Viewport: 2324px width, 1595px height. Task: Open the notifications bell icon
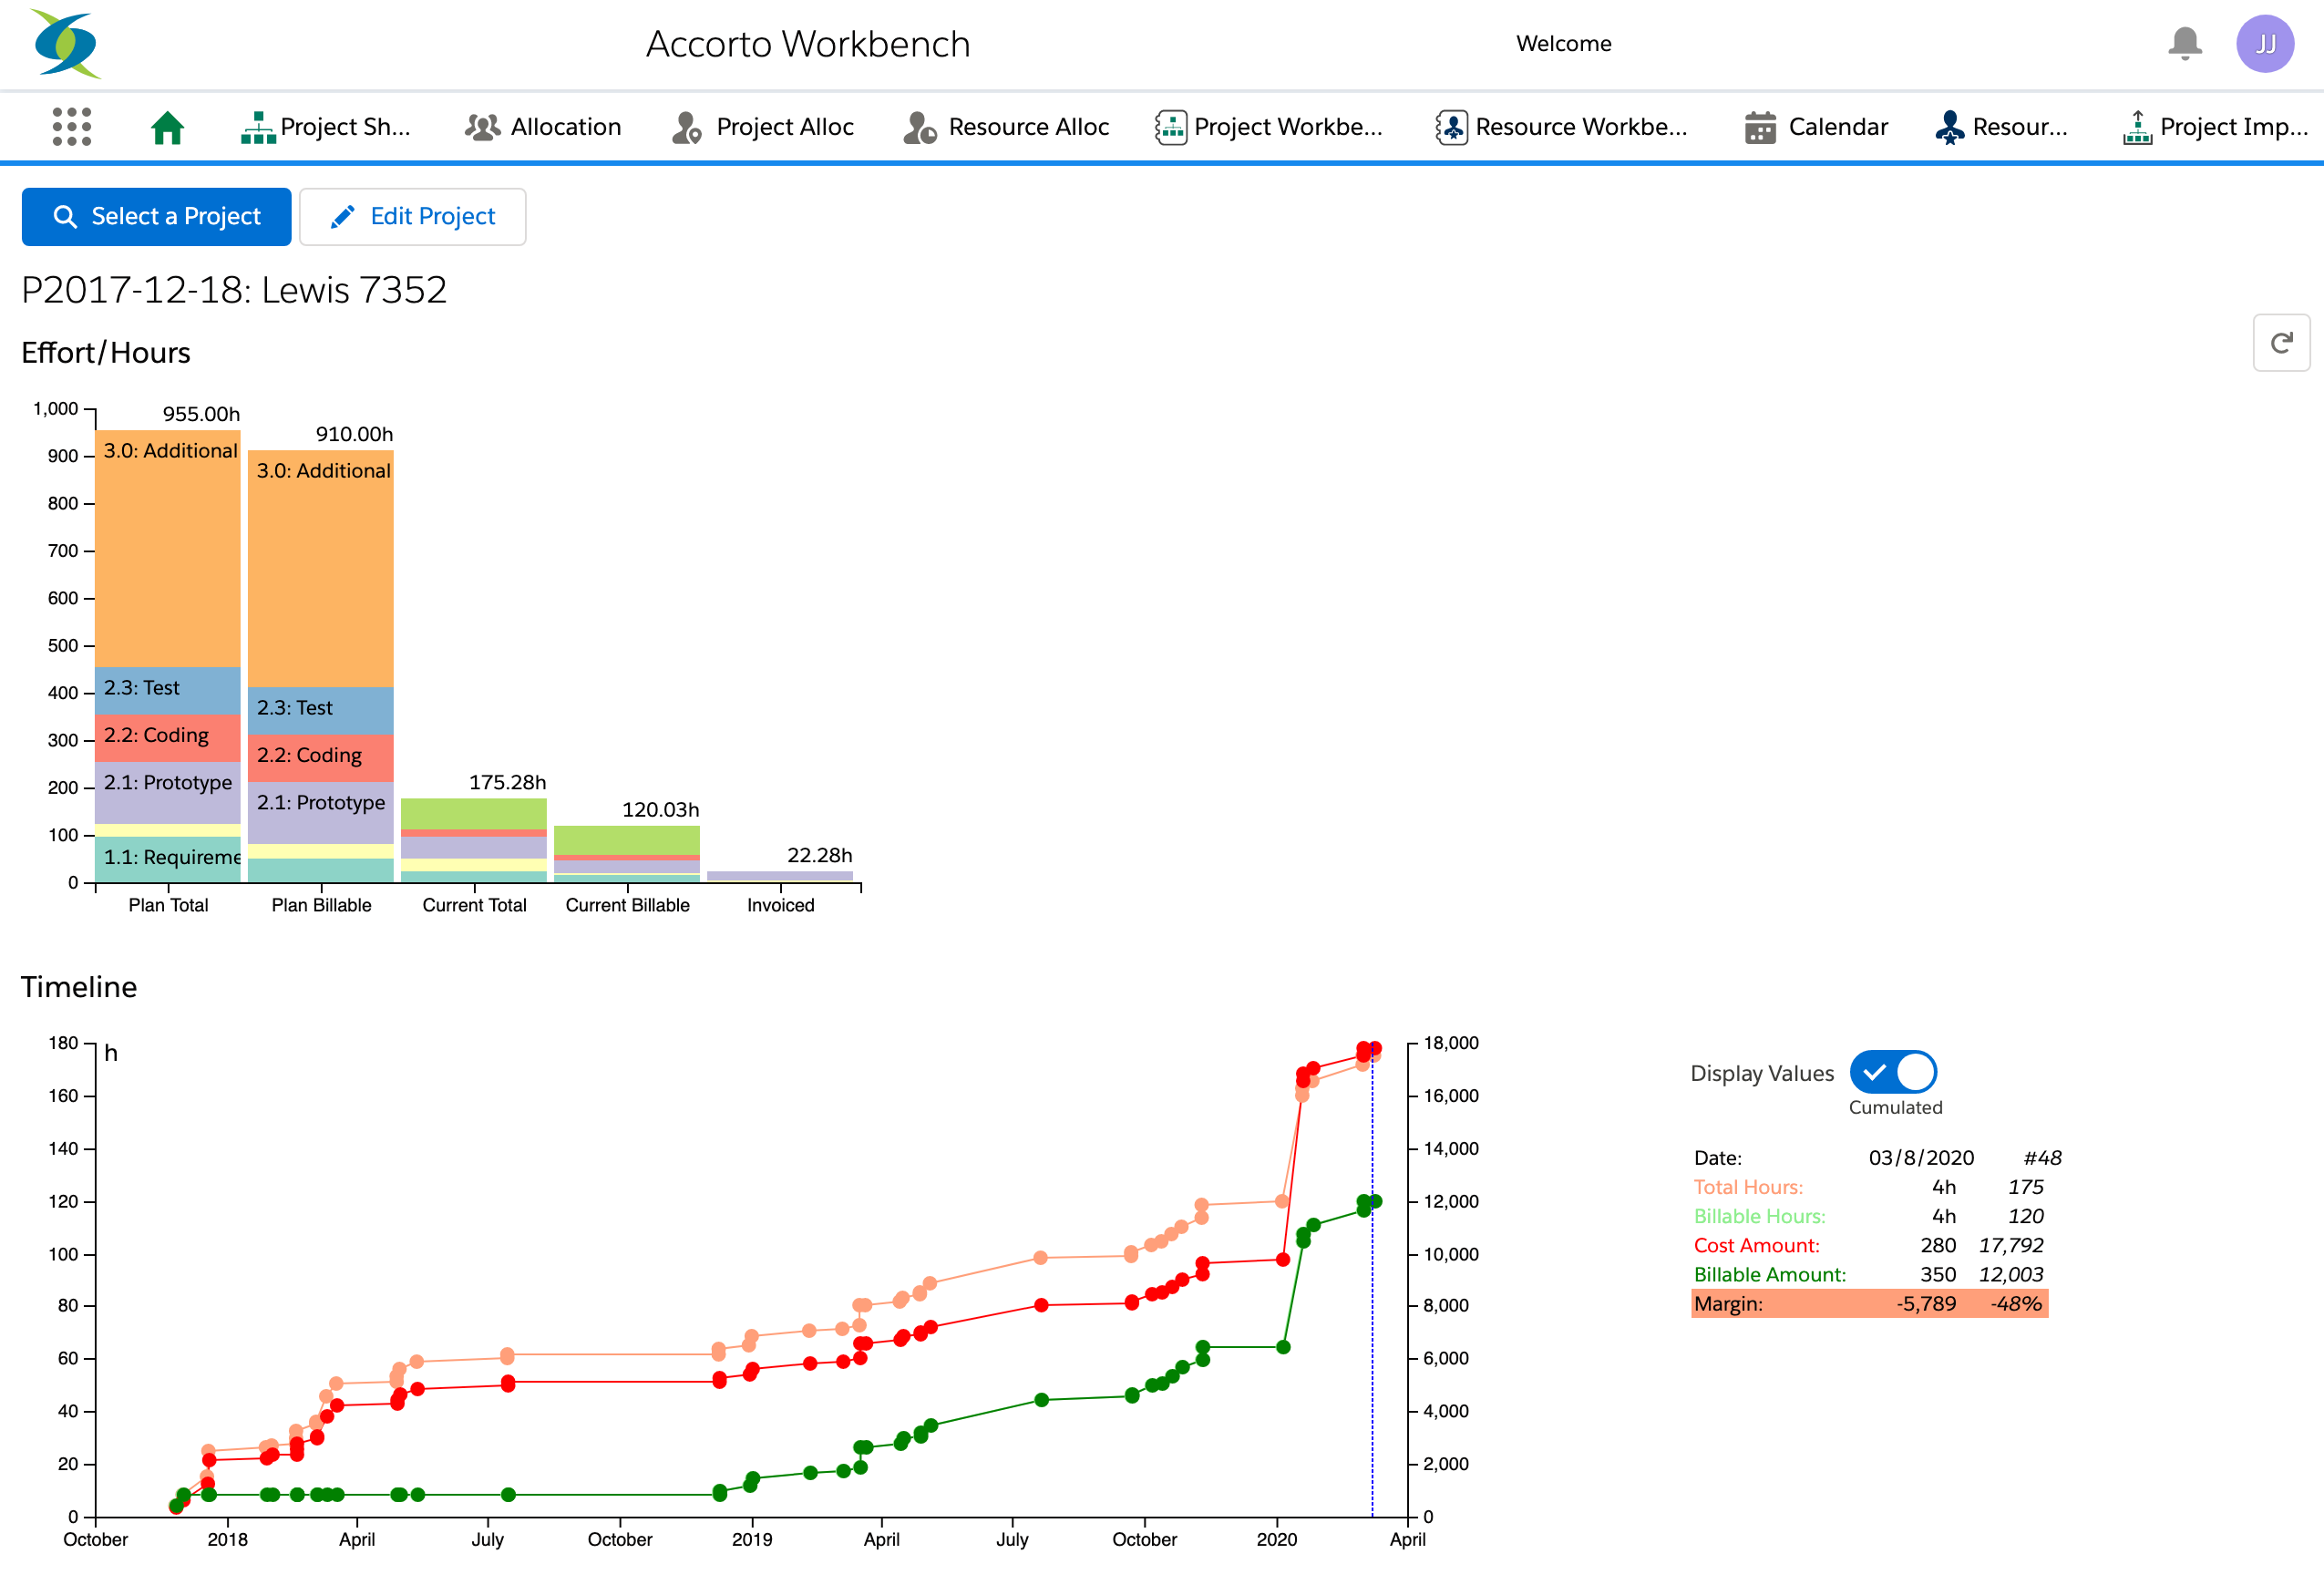2186,44
